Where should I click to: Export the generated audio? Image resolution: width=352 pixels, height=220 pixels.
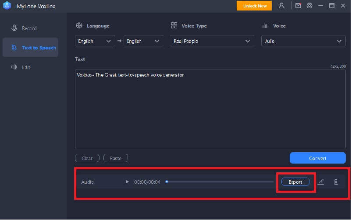295,182
